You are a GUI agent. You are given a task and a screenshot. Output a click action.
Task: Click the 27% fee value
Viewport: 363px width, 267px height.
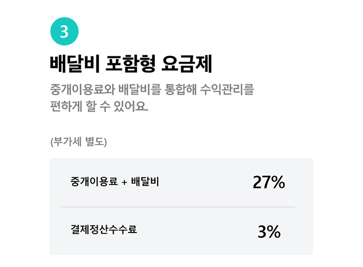[269, 182]
